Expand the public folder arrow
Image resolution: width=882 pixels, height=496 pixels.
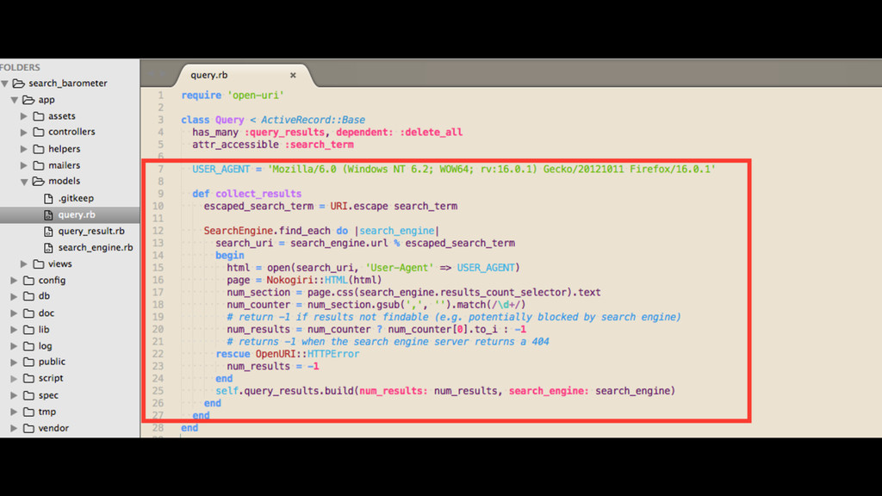pos(14,363)
